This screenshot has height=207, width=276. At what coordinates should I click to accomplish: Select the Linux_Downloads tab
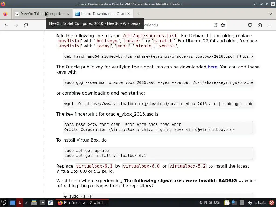[103, 14]
